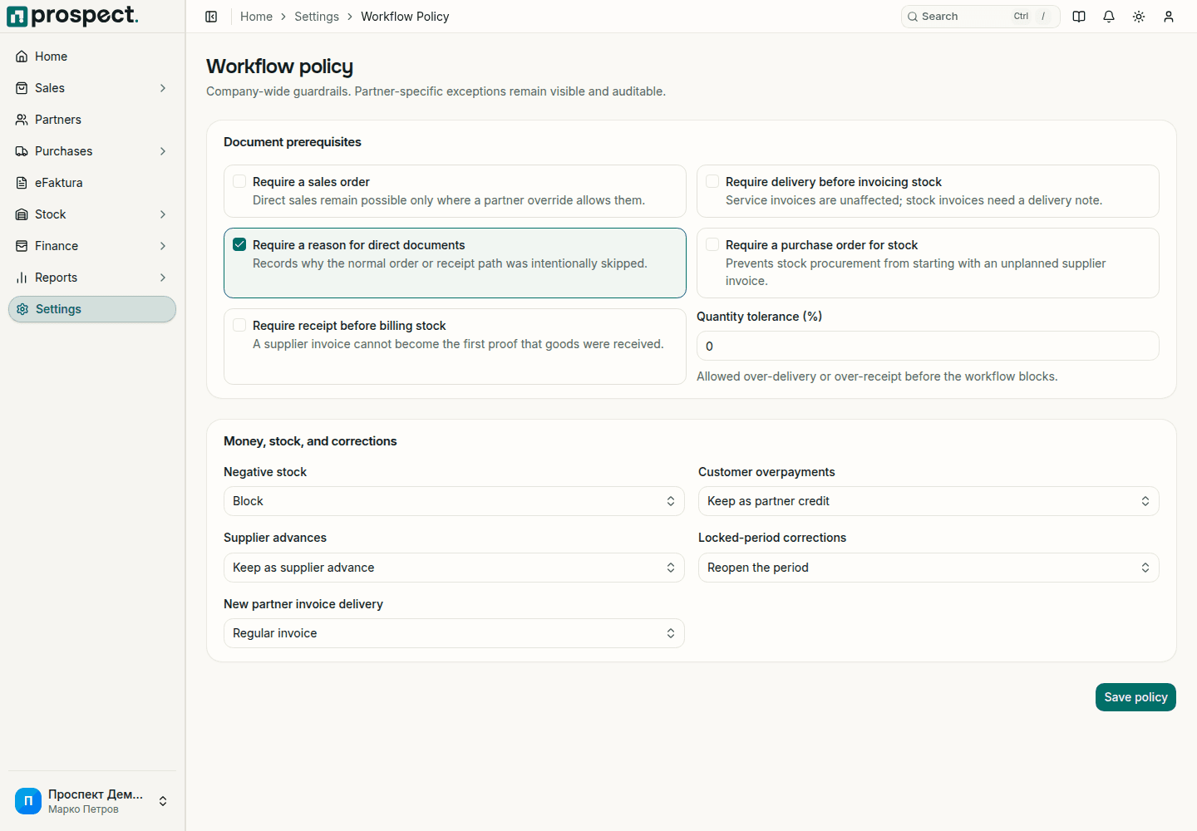Focus the Quantity tolerance input field

coord(928,346)
